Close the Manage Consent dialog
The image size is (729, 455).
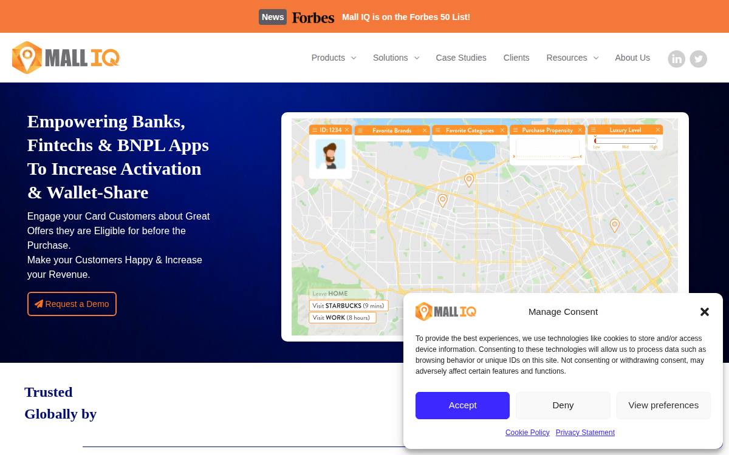coord(705,312)
